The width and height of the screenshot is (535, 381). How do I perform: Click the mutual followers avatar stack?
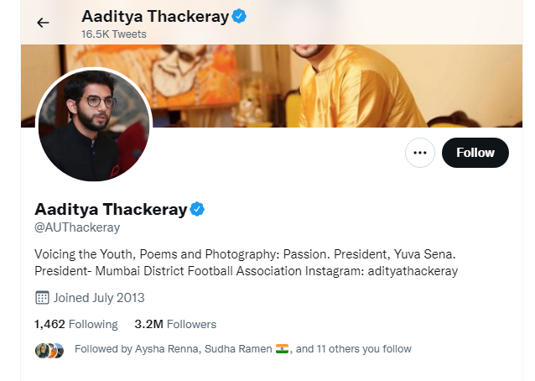click(49, 349)
